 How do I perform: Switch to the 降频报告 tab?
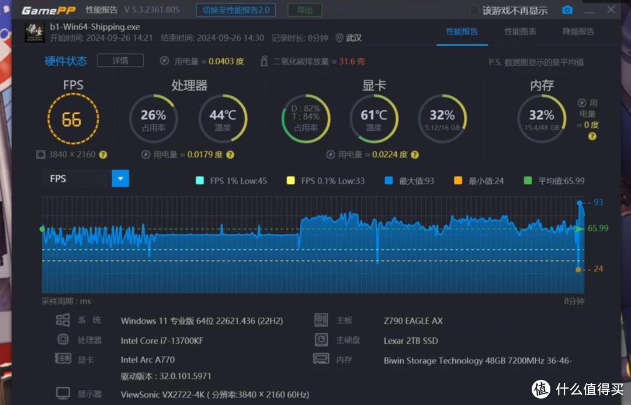pos(578,32)
